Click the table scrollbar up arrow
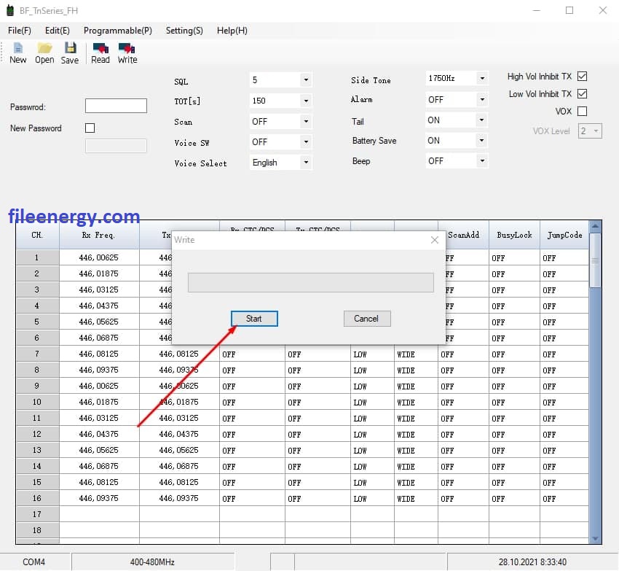619x571 pixels. pos(595,226)
